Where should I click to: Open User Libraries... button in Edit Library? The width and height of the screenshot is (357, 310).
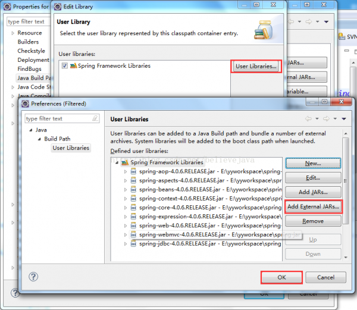pos(256,67)
